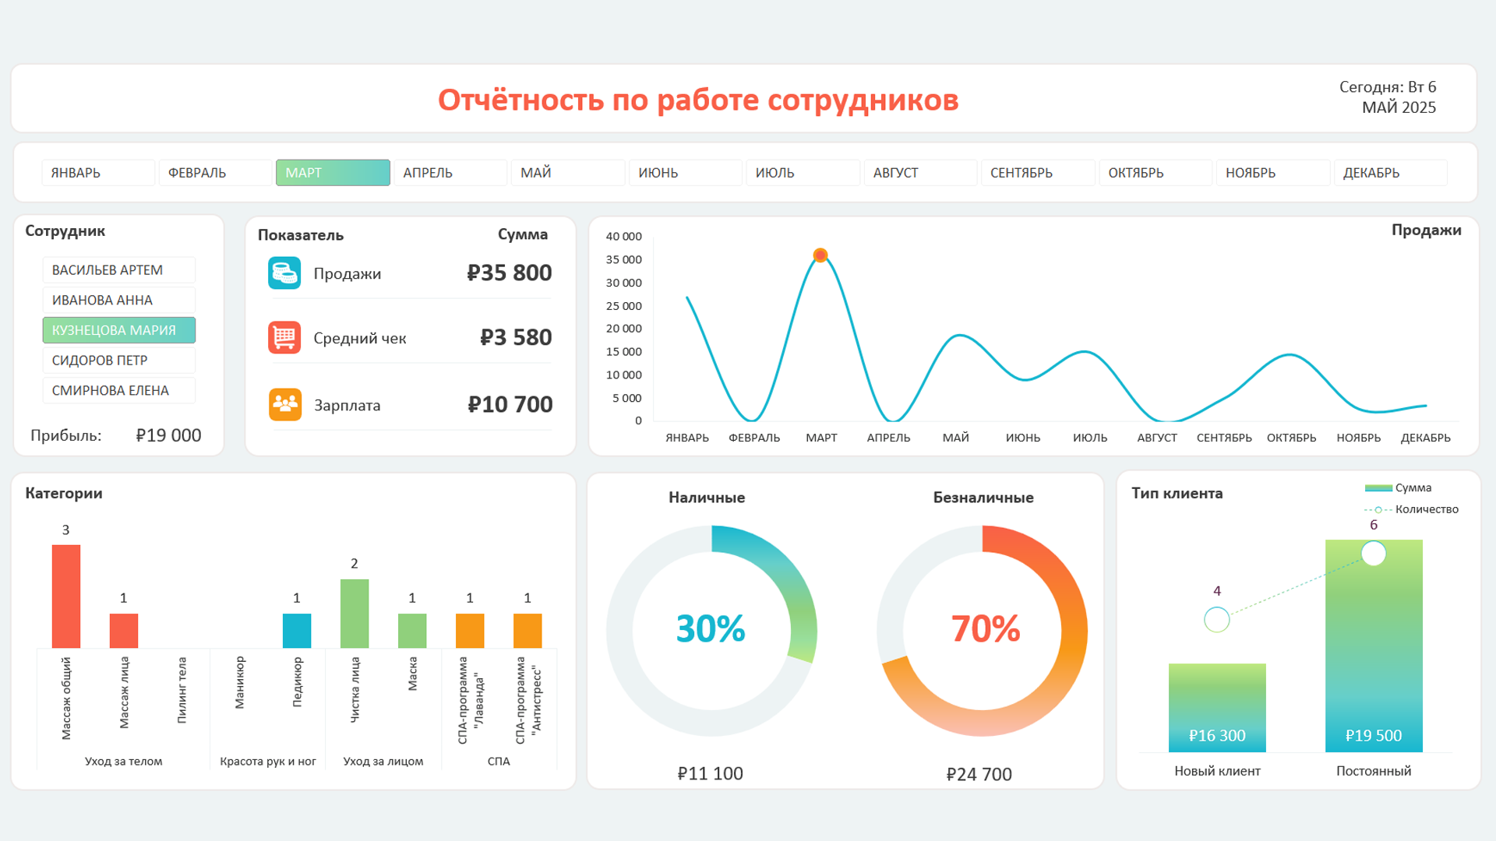The image size is (1496, 841).
Task: Select the ЯНВАРЬ month slicer button
Action: 98,173
